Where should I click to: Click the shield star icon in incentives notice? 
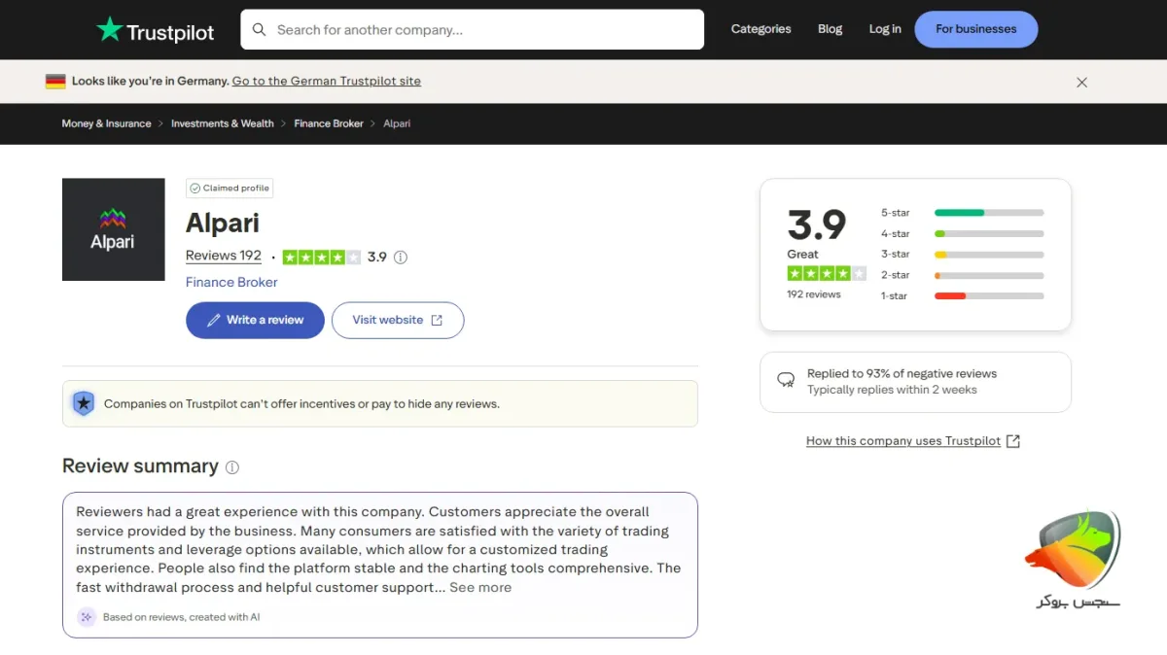(x=84, y=403)
